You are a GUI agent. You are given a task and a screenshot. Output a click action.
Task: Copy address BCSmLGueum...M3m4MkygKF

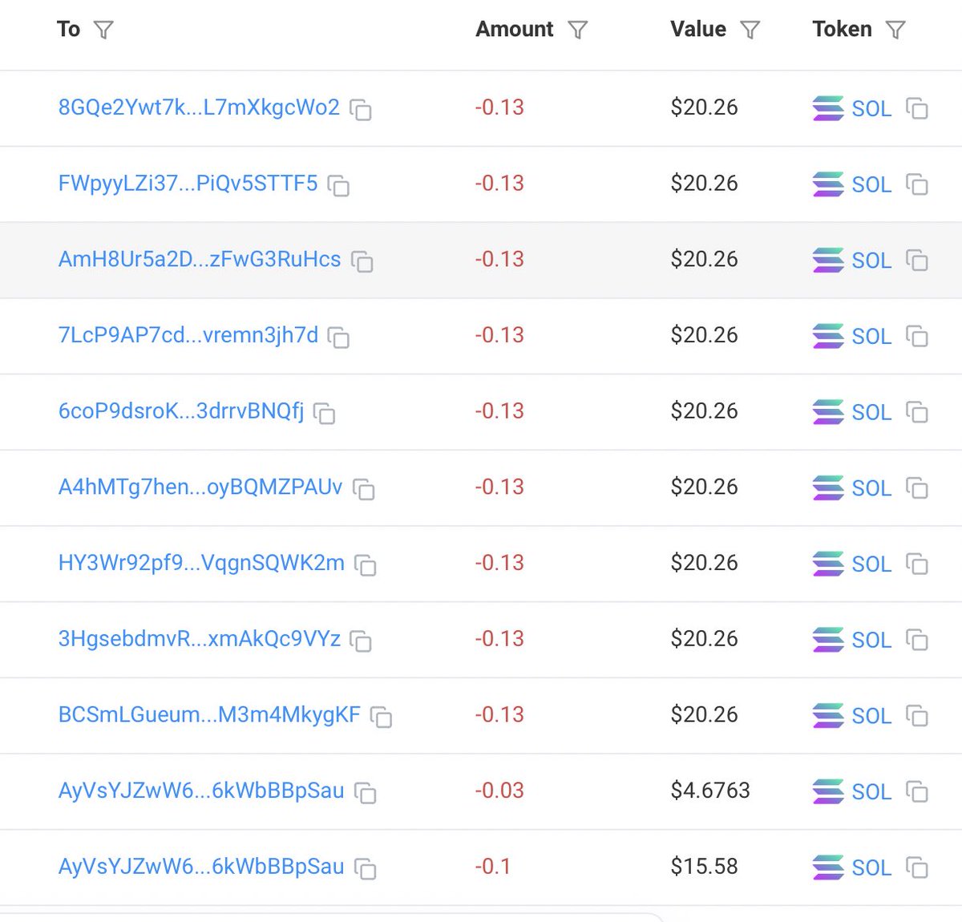tap(381, 717)
